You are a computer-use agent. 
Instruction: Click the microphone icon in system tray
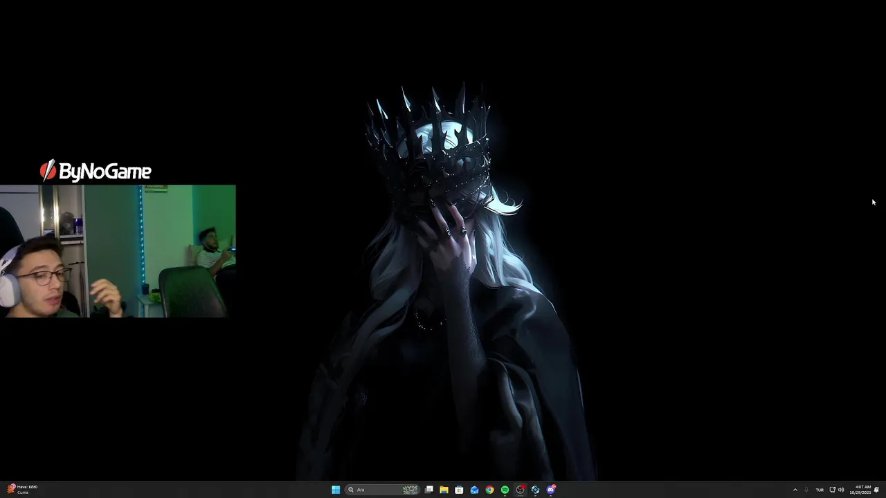coord(806,490)
